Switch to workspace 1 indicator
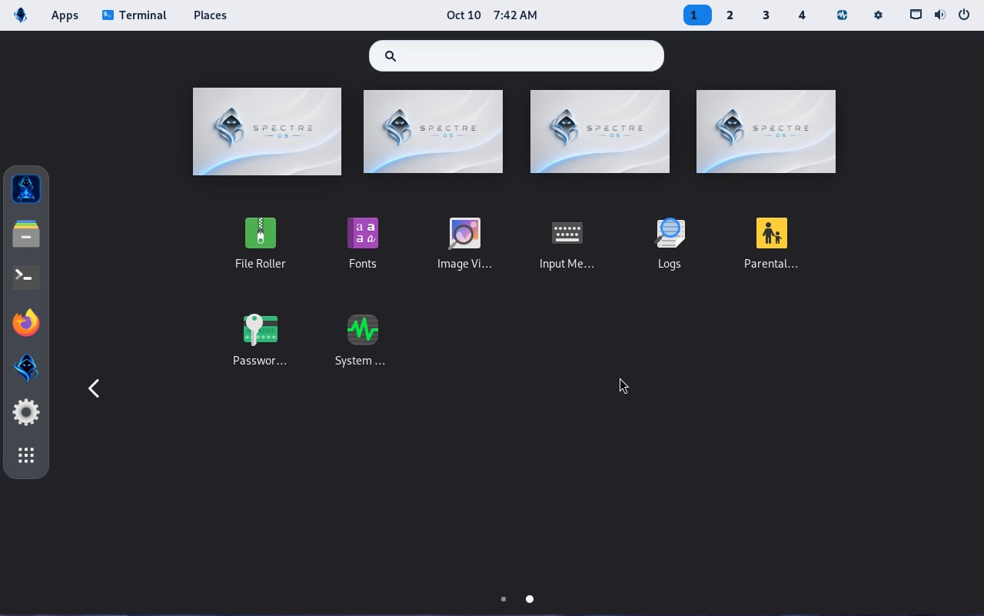This screenshot has height=616, width=984. click(x=697, y=15)
